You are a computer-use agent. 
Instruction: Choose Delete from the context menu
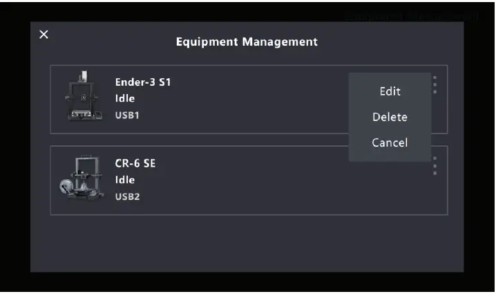point(390,117)
